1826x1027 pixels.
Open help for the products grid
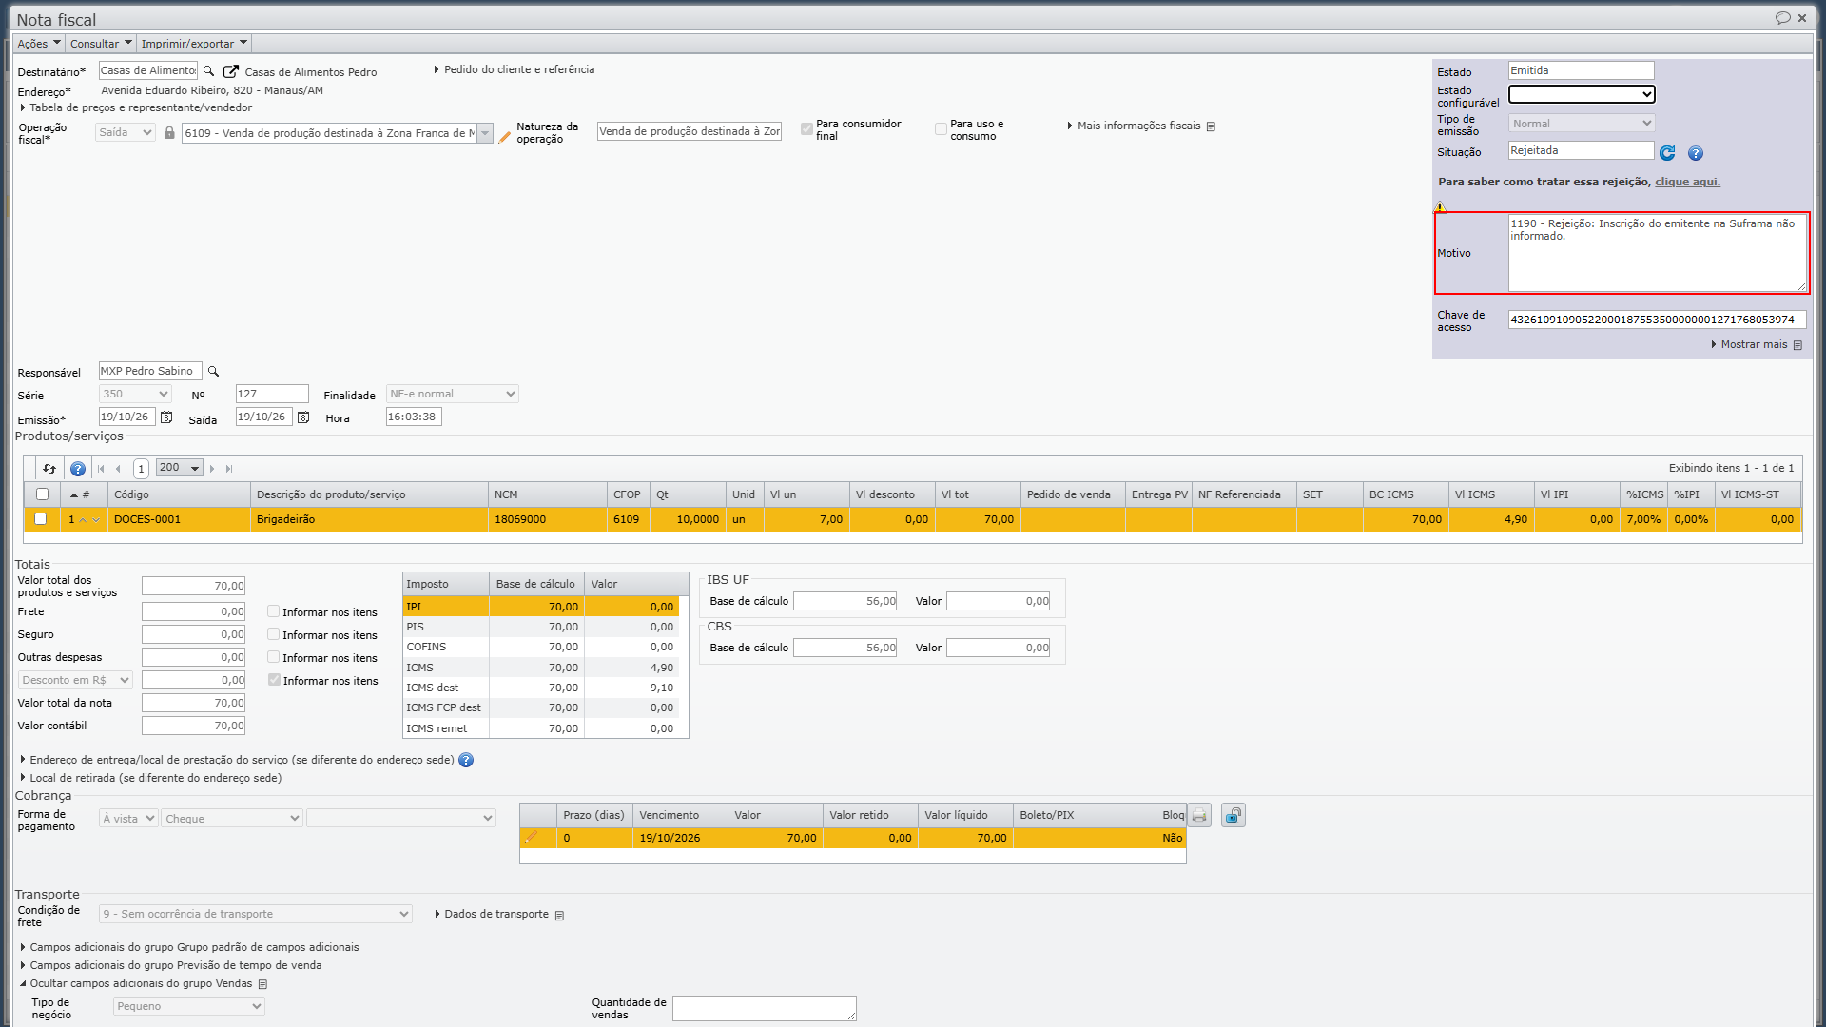[x=78, y=469]
